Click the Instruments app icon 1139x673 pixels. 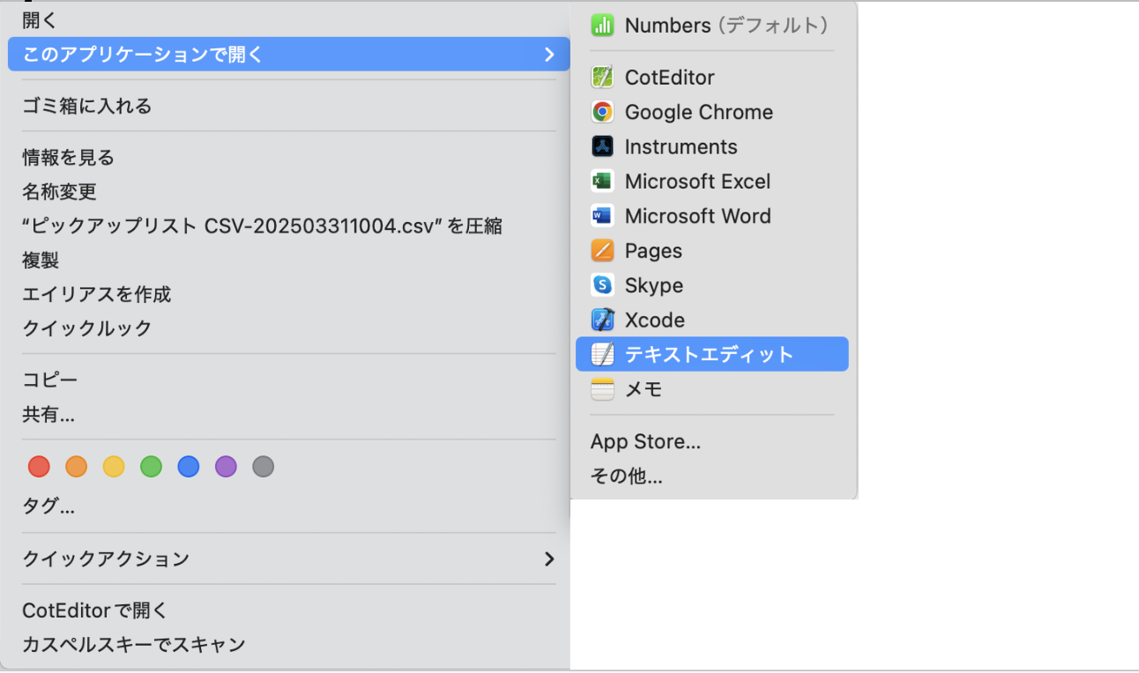(602, 146)
